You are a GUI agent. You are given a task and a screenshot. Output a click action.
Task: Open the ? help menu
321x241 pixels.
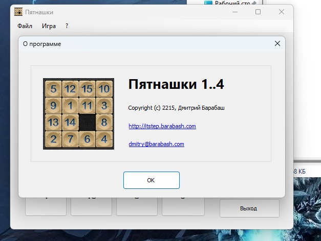pos(67,26)
